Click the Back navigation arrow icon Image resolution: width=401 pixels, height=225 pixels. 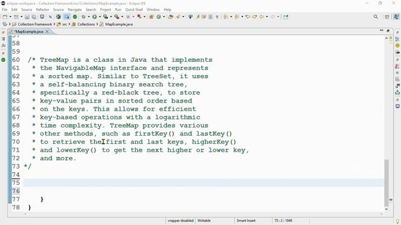261,17
